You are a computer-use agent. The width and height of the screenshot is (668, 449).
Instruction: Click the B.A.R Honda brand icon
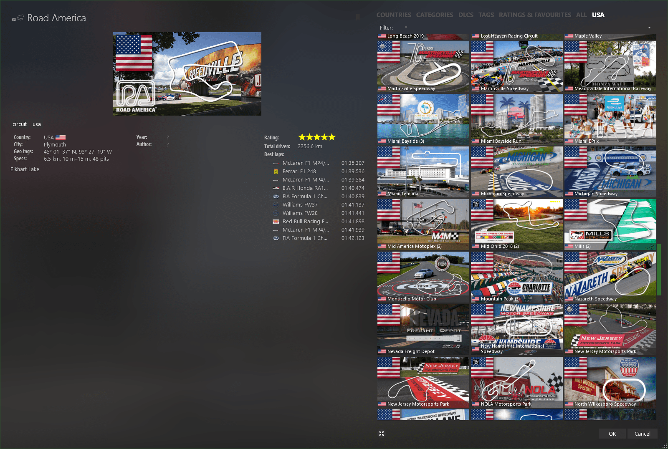(x=276, y=188)
